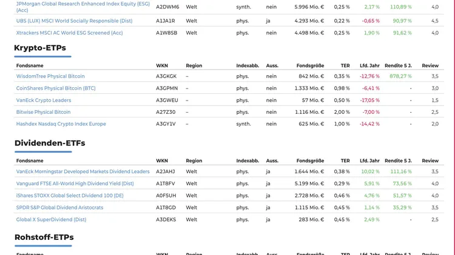The height and width of the screenshot is (255, 455).
Task: Open Global X SuperDividend (Dist) link
Action: coord(51,220)
